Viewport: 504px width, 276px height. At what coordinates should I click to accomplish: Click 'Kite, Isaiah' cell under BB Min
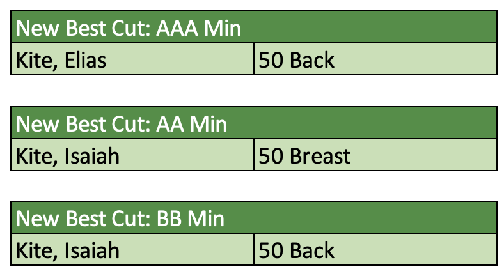click(x=132, y=250)
